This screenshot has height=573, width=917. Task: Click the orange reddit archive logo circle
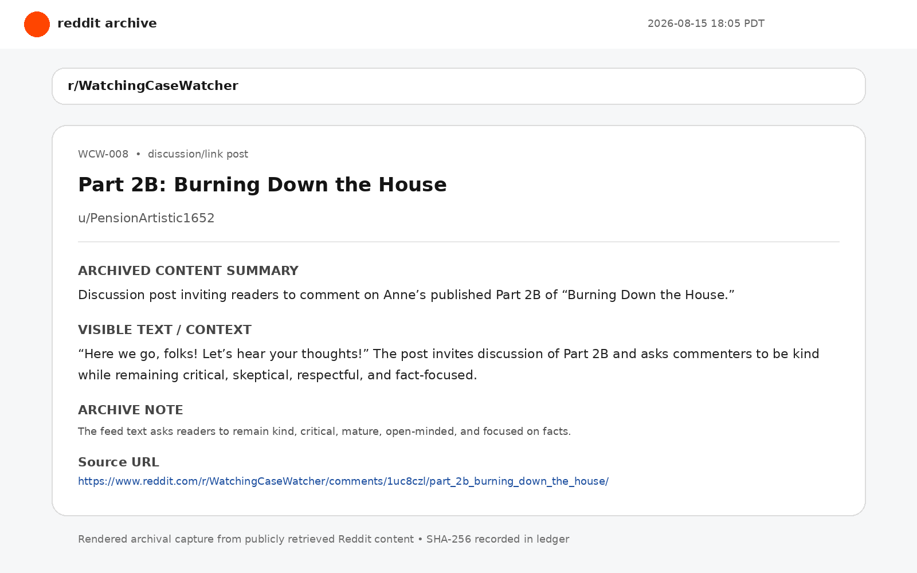tap(37, 24)
